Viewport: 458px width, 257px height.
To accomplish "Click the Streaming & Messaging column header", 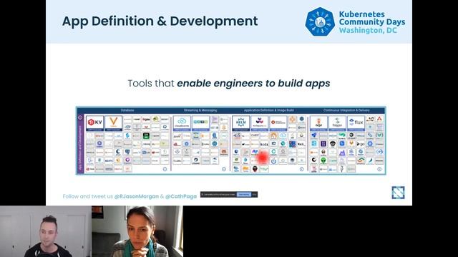I will pos(200,111).
